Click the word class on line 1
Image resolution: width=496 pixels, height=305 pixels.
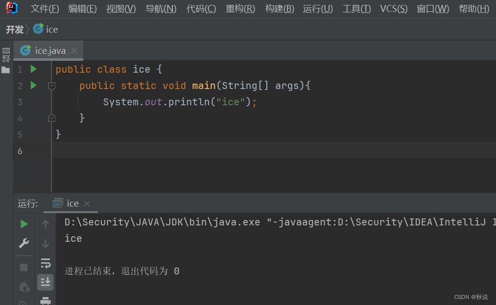[112, 69]
